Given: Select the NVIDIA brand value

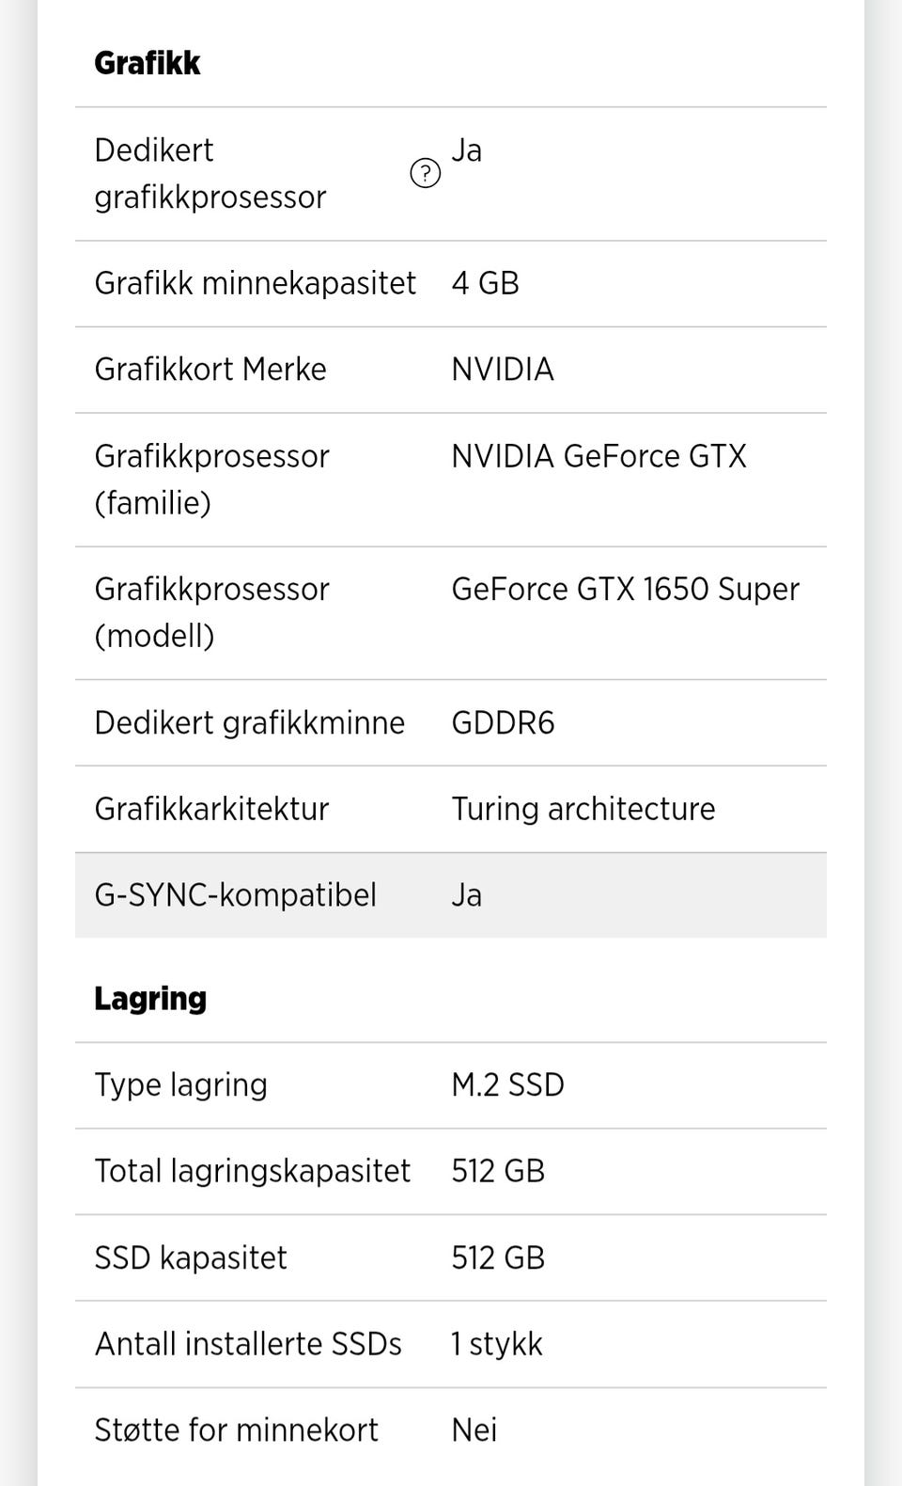Looking at the screenshot, I should (x=503, y=369).
